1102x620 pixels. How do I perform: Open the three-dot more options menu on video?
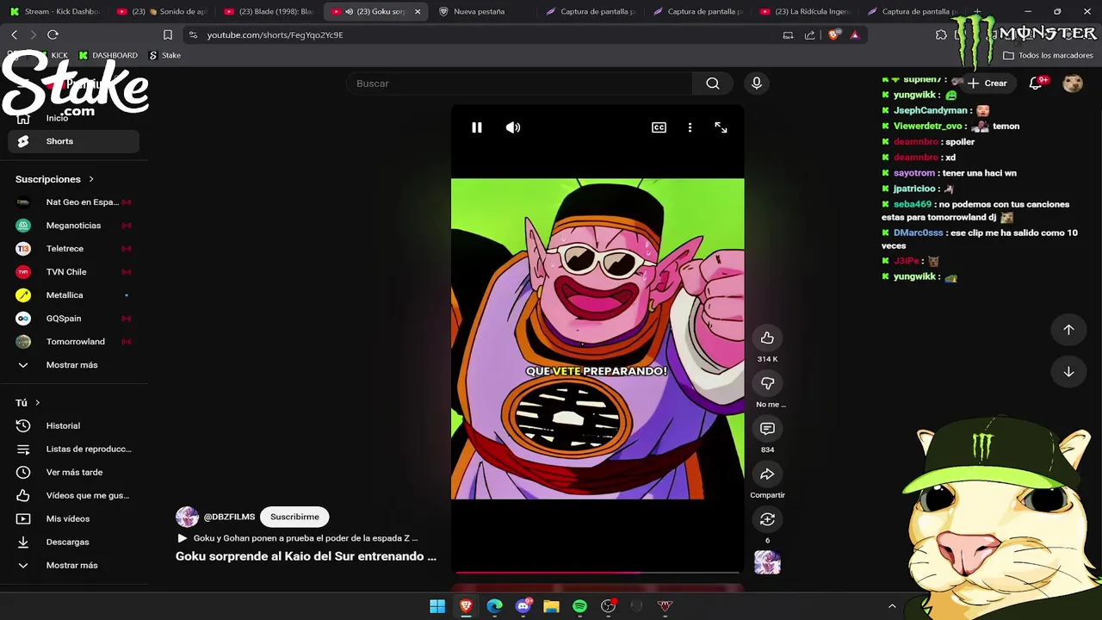coord(690,127)
